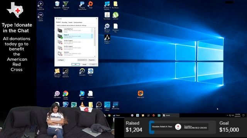Click the Origin icon in the taskbar
247x138 pixels.
pos(154,115)
